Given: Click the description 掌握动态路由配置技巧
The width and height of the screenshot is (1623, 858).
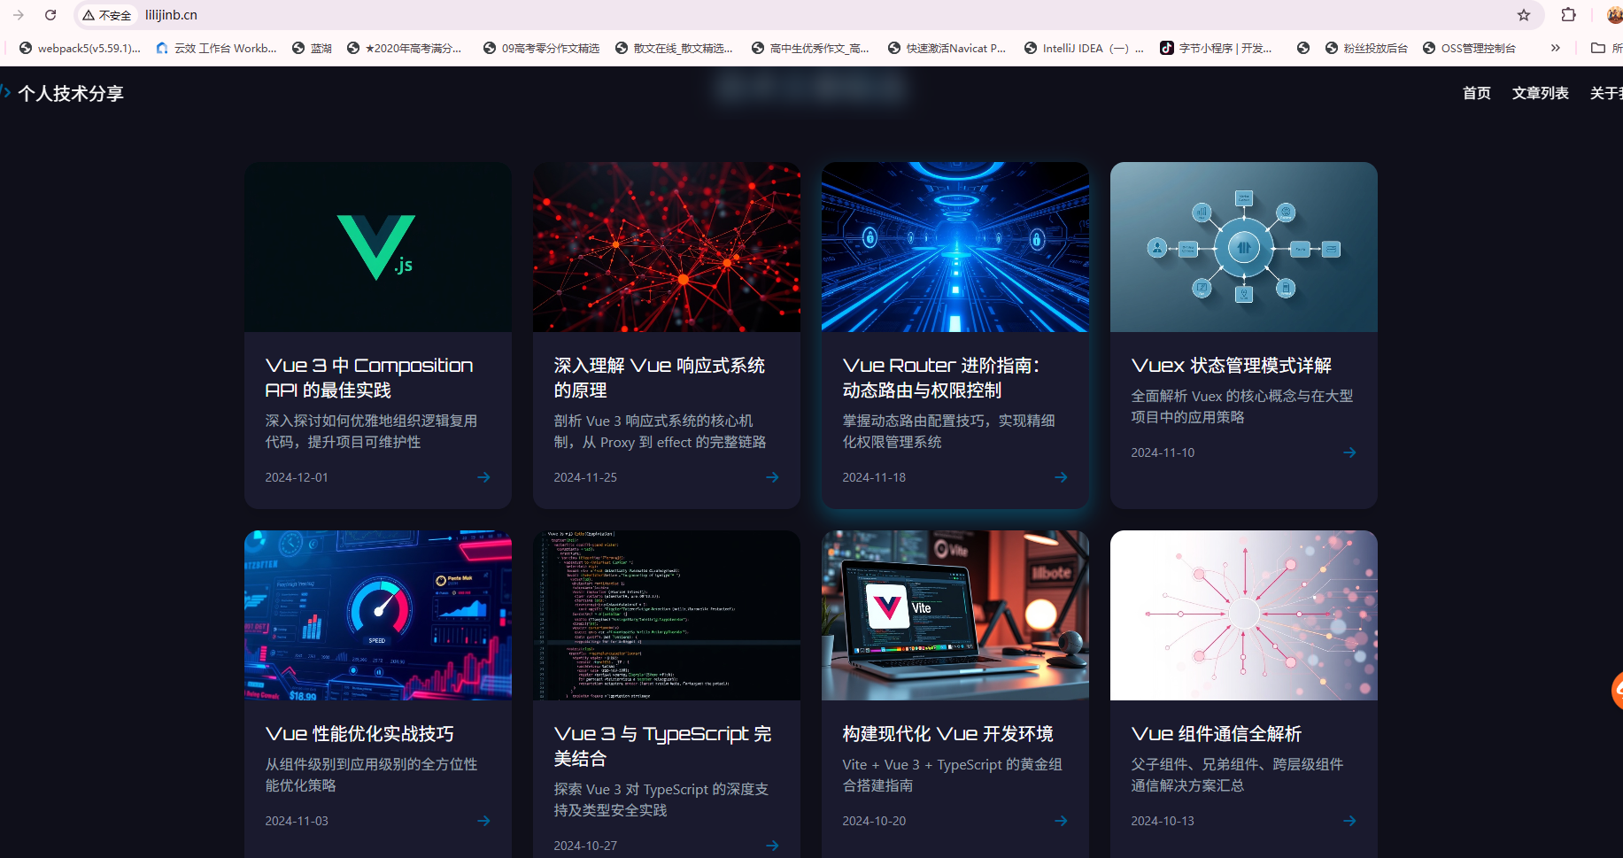Looking at the screenshot, I should click(x=948, y=431).
